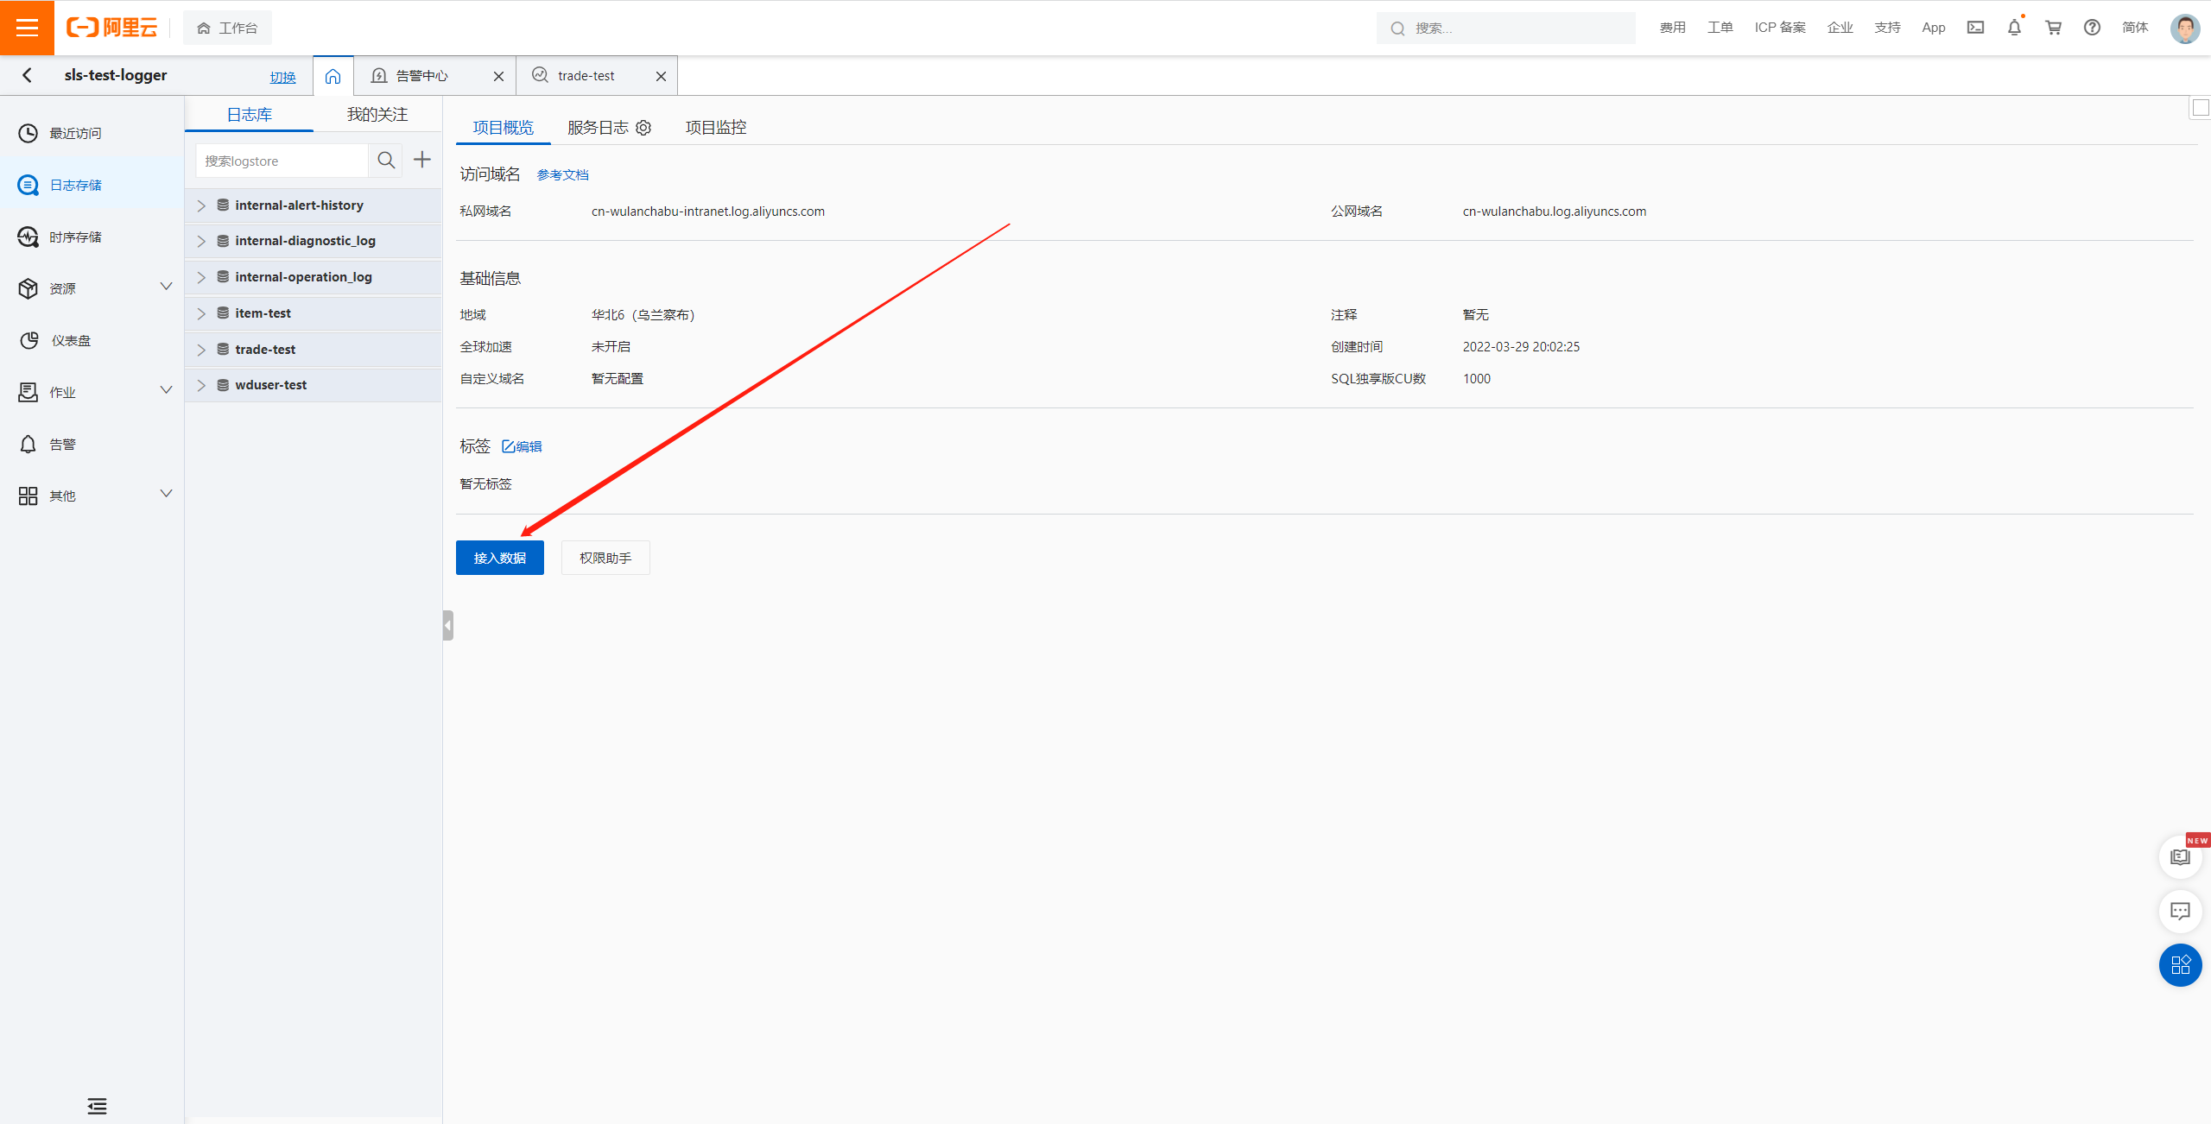The width and height of the screenshot is (2211, 1124).
Task: Toggle the logstore panel collapse handle
Action: 447,625
